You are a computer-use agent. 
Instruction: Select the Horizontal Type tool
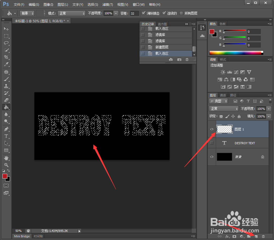[6, 136]
